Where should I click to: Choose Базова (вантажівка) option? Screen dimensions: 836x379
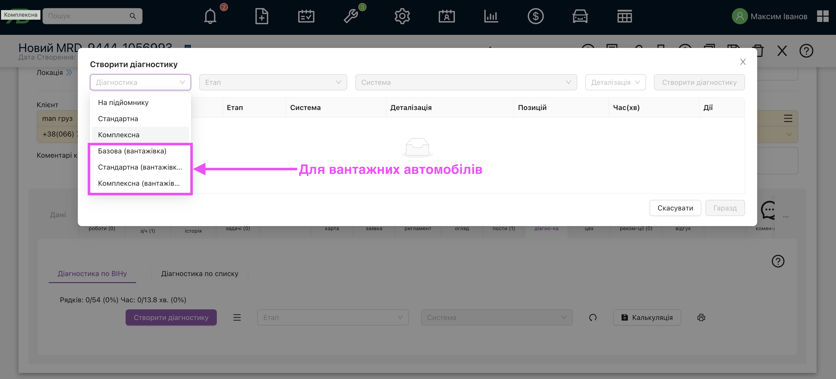point(132,151)
